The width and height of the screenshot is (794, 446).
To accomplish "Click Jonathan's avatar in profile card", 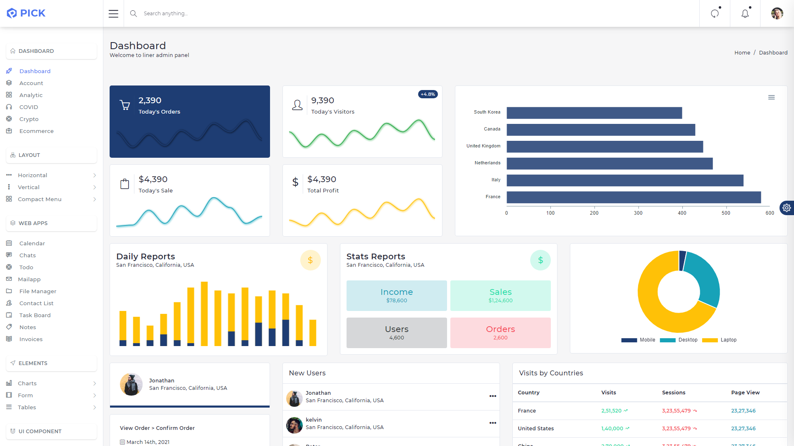I will click(x=131, y=384).
